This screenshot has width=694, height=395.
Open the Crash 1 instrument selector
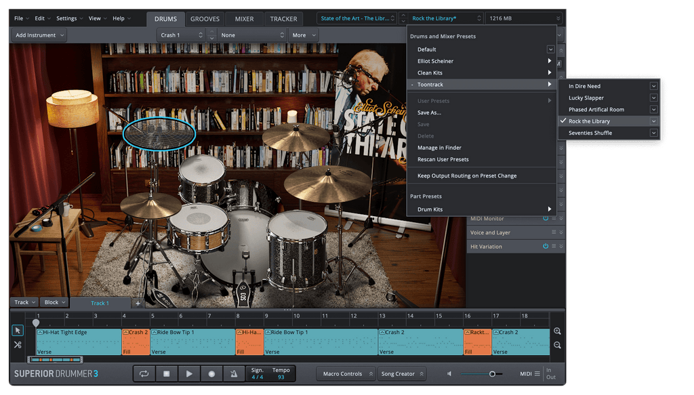(181, 35)
